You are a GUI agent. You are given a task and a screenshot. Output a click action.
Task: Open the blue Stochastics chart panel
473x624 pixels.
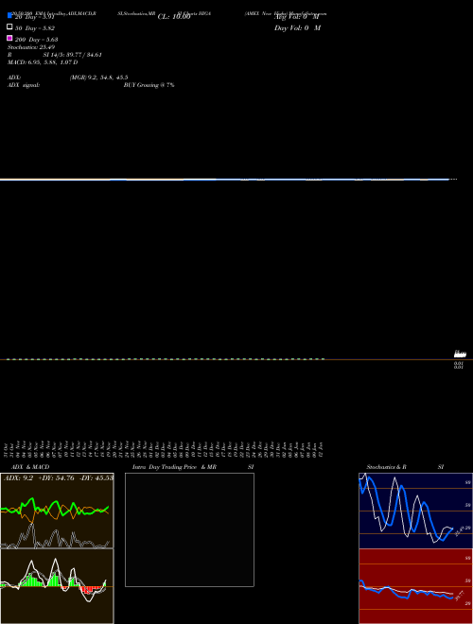415,511
